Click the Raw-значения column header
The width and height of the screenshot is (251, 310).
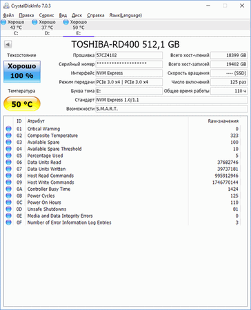click(223, 121)
